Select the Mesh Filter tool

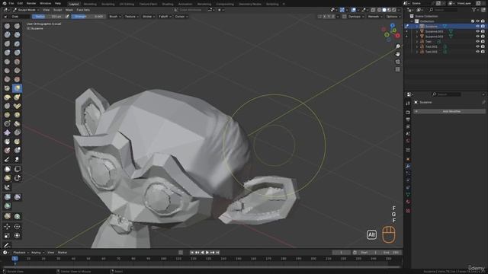click(7, 197)
